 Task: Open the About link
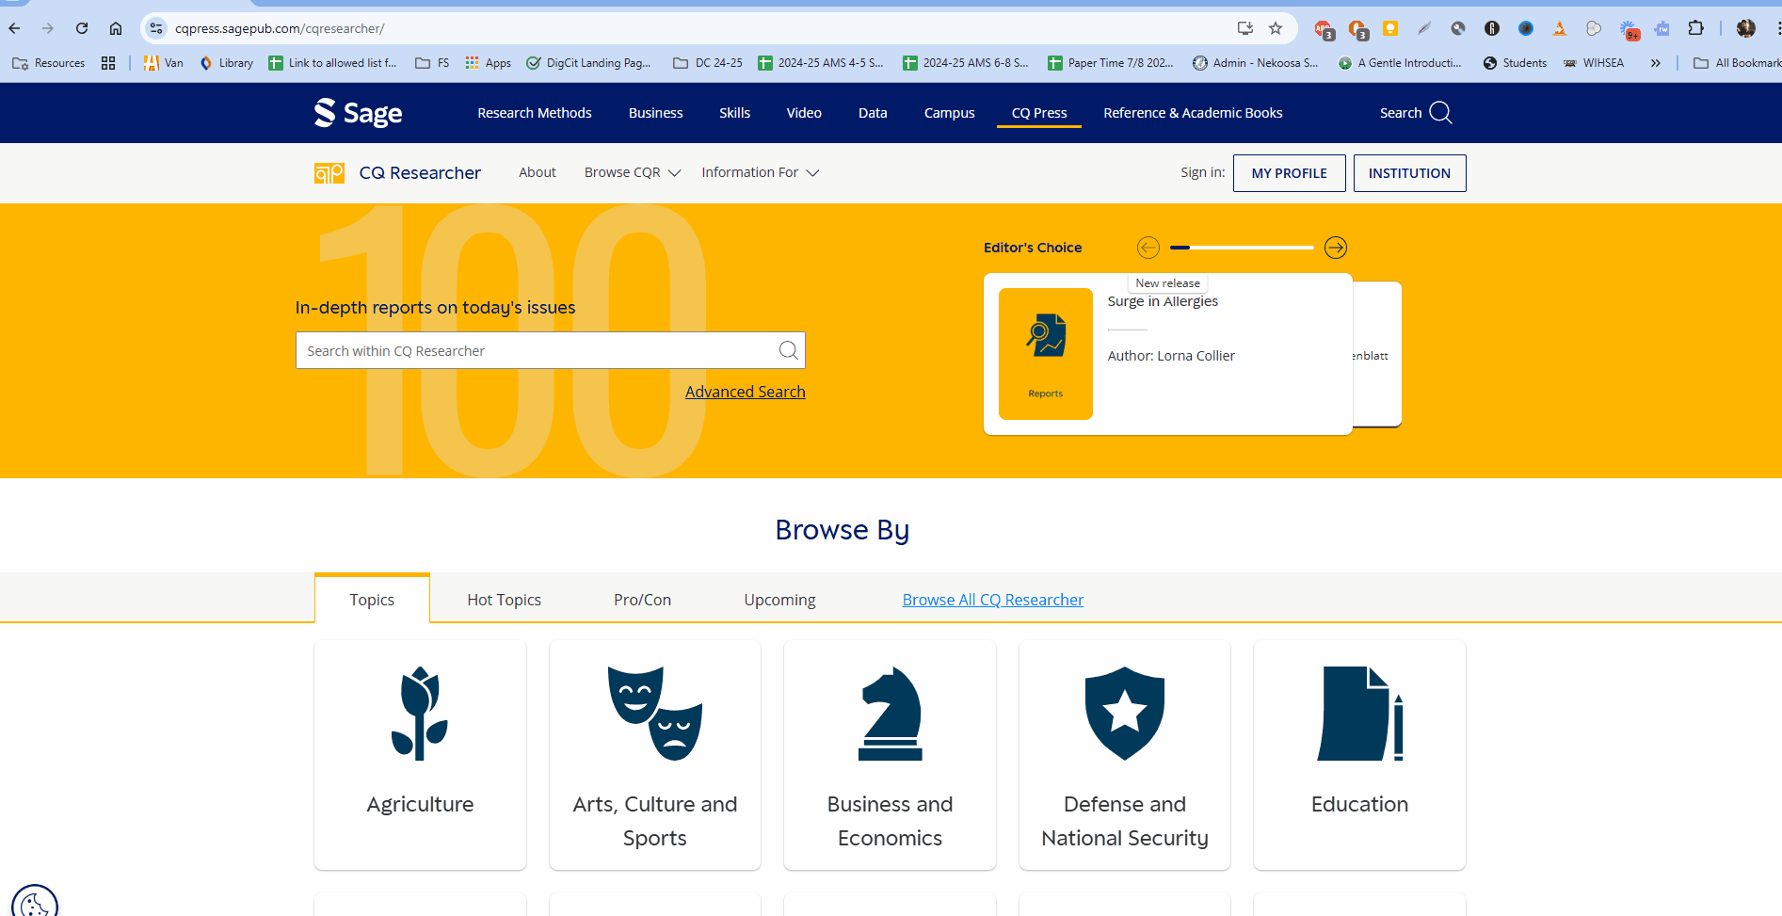(x=538, y=172)
